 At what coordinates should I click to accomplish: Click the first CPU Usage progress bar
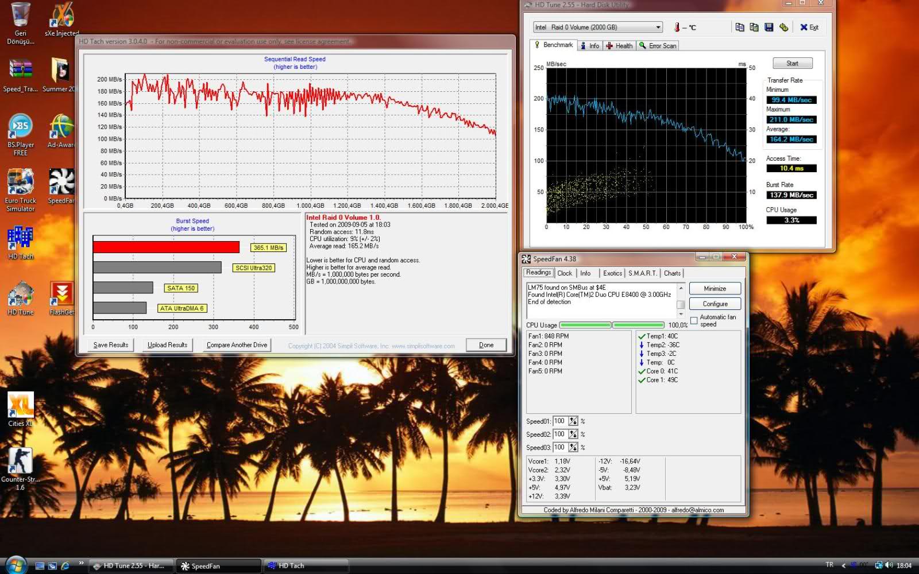coord(585,325)
